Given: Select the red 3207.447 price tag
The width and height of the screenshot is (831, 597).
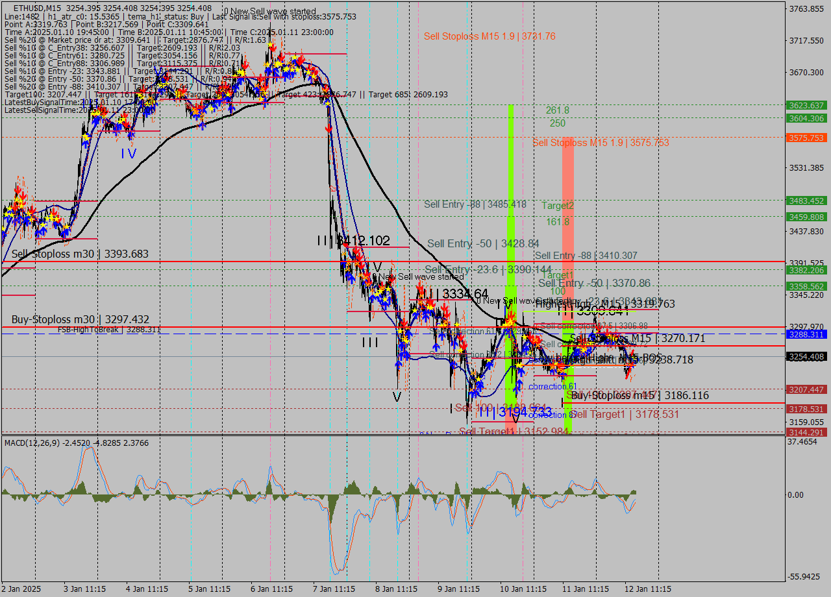Looking at the screenshot, I should tap(806, 389).
